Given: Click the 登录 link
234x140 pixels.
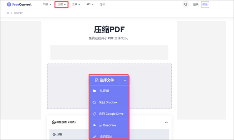Looking at the screenshot, I should [x=196, y=4].
